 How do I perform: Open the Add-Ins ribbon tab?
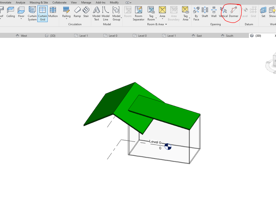pyautogui.click(x=101, y=2)
